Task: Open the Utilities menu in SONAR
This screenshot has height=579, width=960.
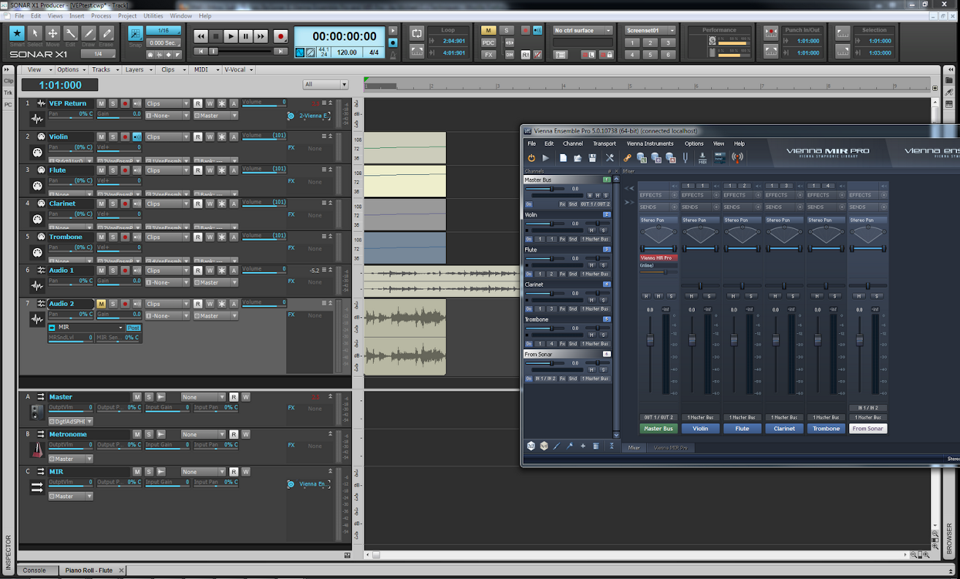Action: 153,15
